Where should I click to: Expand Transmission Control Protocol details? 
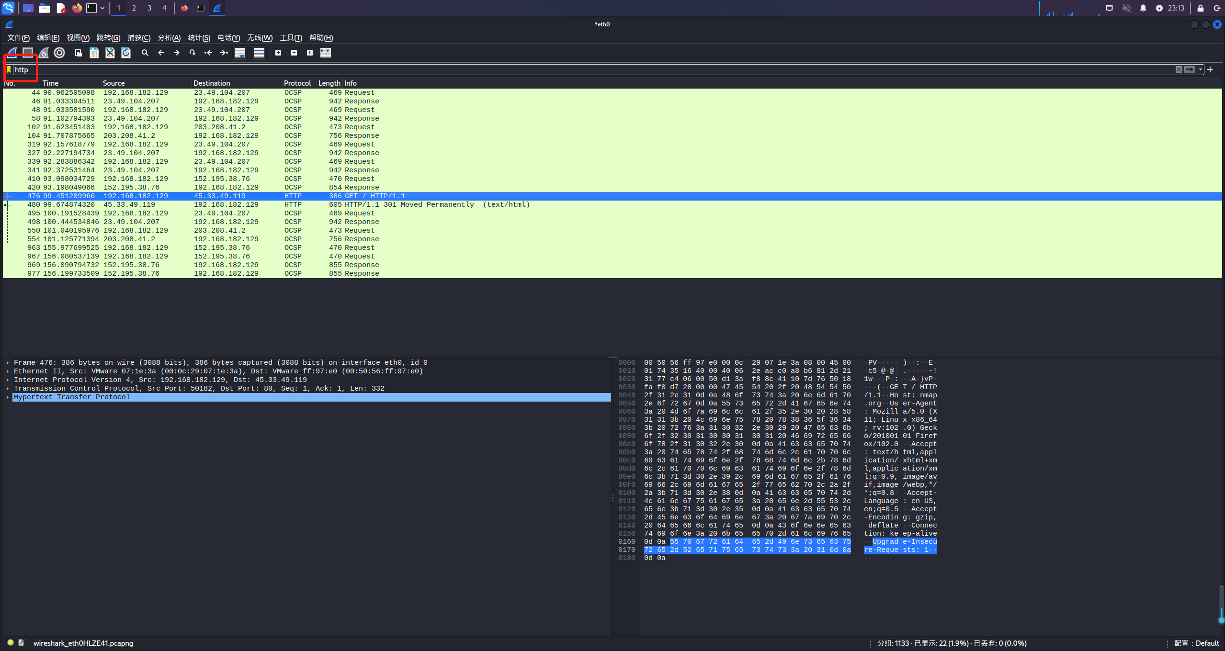[8, 389]
